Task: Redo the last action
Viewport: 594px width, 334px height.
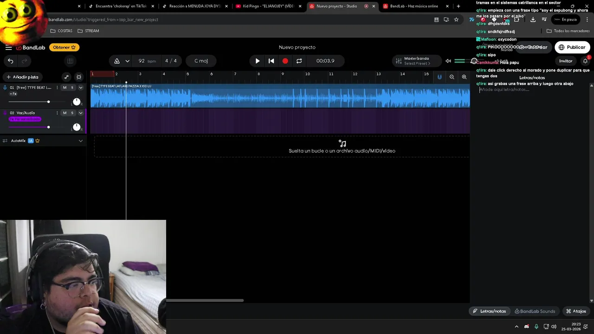Action: [x=24, y=61]
